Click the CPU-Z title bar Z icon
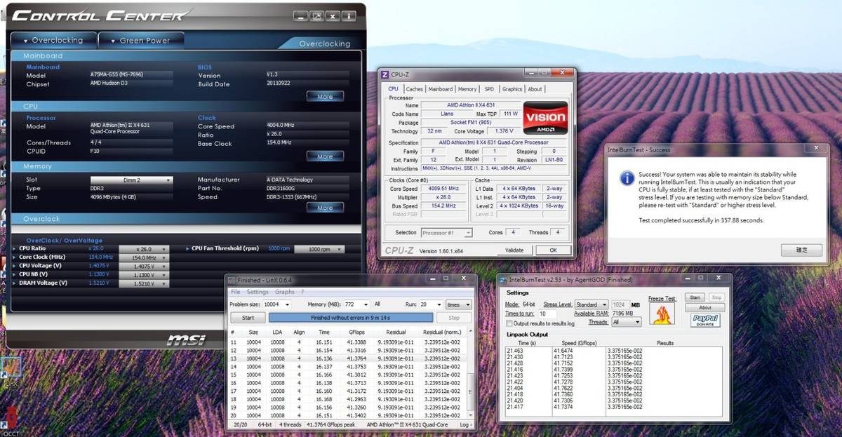Viewport: 842px width, 437px height. (x=385, y=74)
